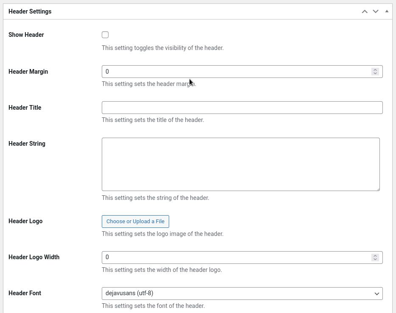Viewport: 396px width, 313px height.
Task: Click the Header Logo label text
Action: click(25, 221)
